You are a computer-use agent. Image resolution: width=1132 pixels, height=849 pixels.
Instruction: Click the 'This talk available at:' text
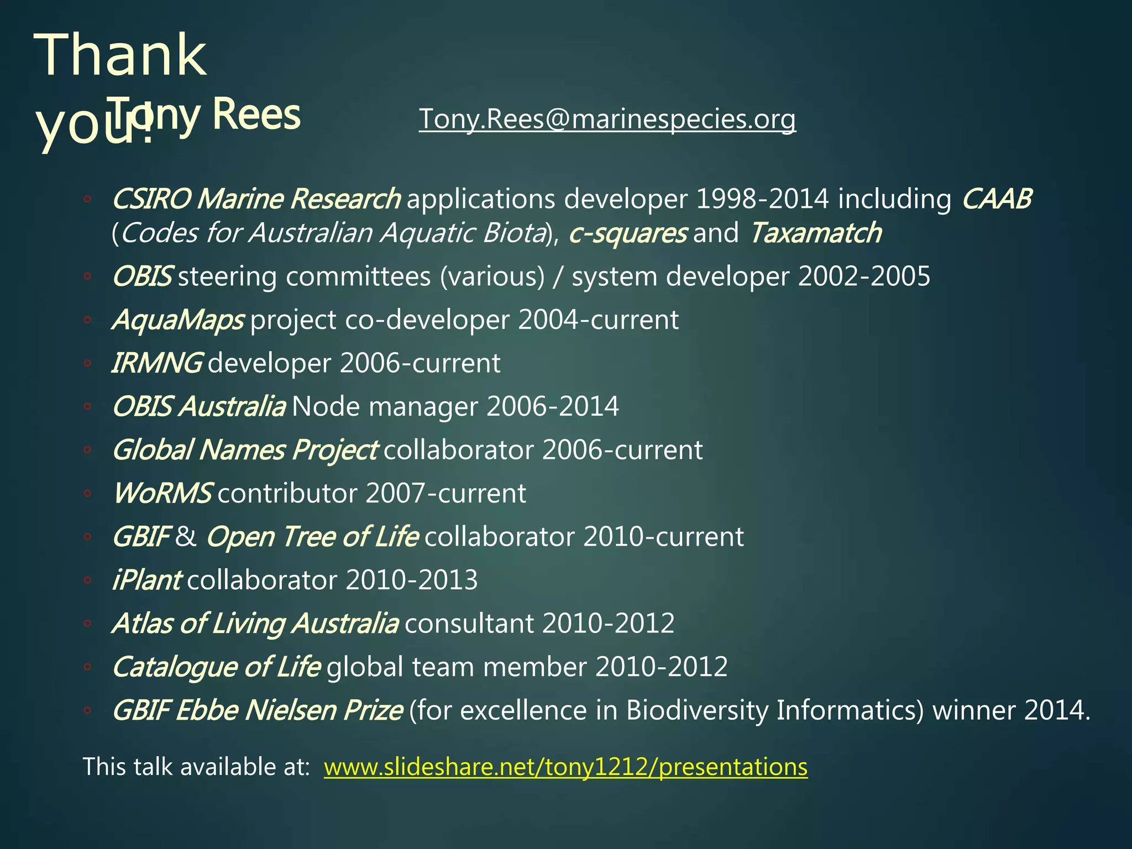coord(196,767)
